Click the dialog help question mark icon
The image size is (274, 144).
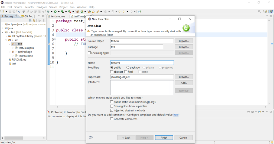coord(91,137)
